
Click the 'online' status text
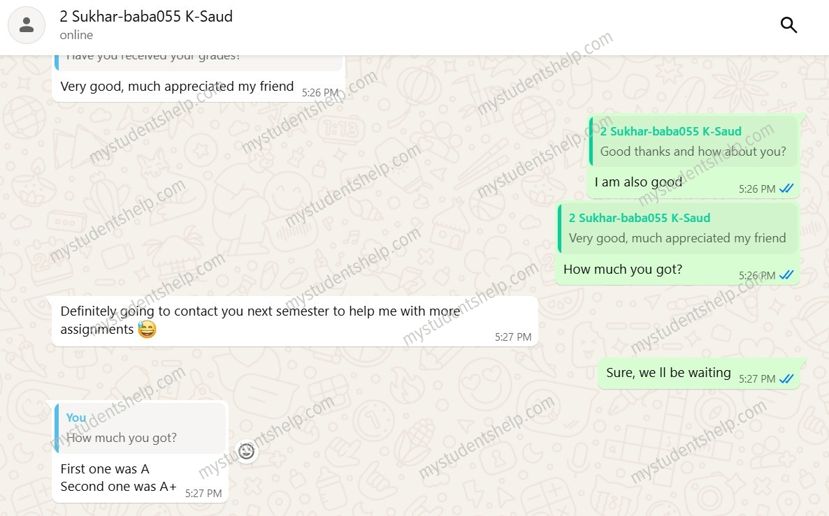pyautogui.click(x=76, y=35)
